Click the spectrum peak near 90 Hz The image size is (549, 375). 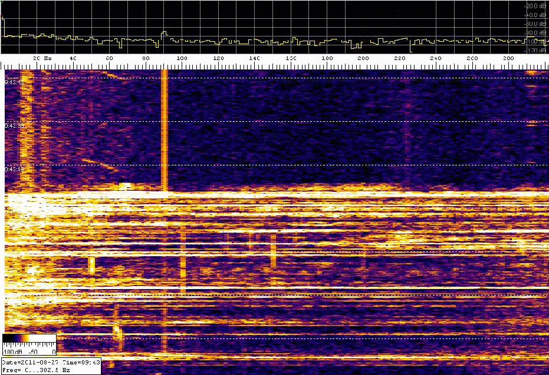point(165,32)
